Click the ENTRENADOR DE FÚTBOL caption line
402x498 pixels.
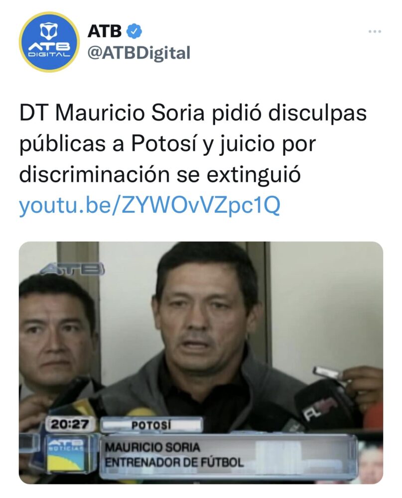coord(174,463)
